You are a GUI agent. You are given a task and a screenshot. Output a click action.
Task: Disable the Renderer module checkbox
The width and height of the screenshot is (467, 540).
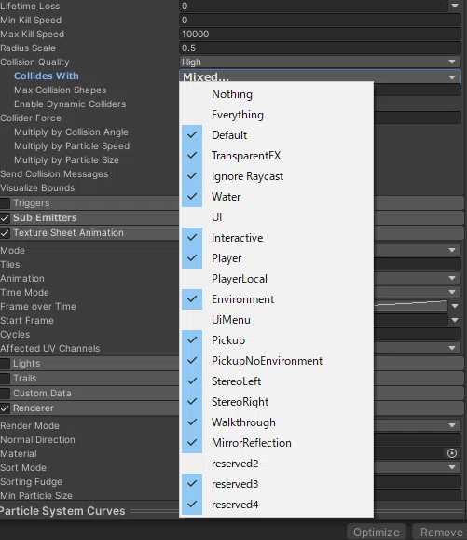5,408
